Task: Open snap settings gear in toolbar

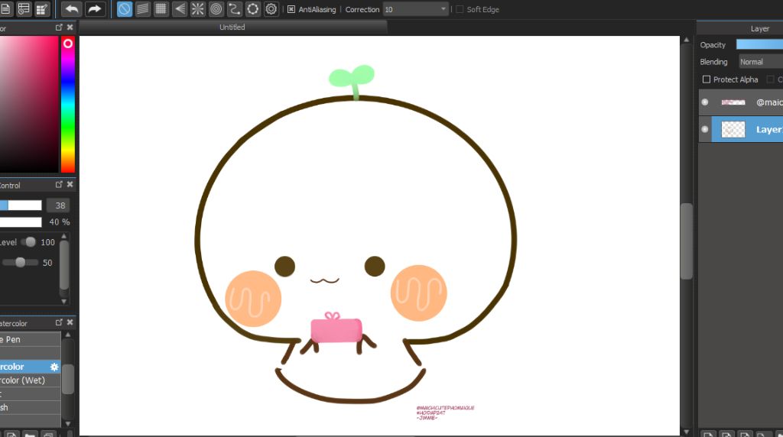Action: [x=271, y=9]
